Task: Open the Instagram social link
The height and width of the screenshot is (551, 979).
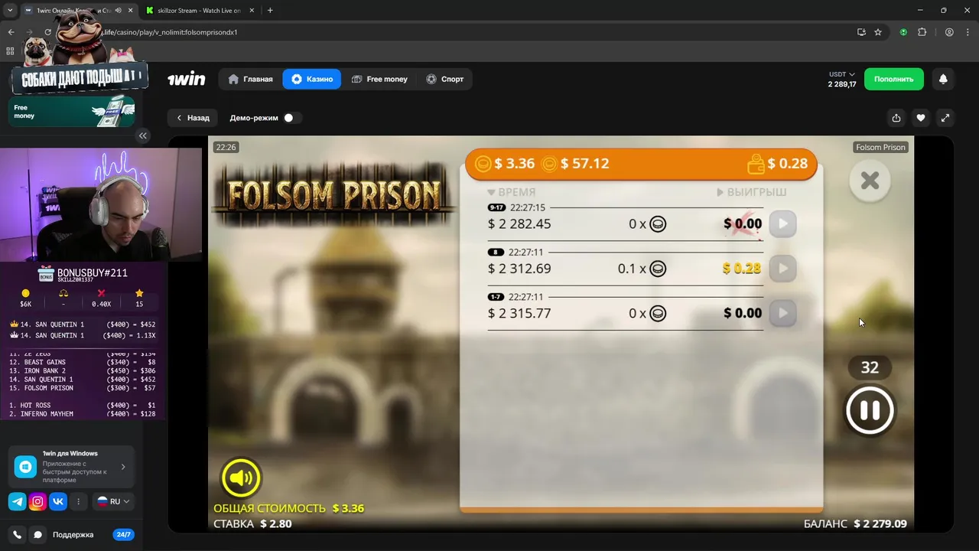Action: pos(37,502)
